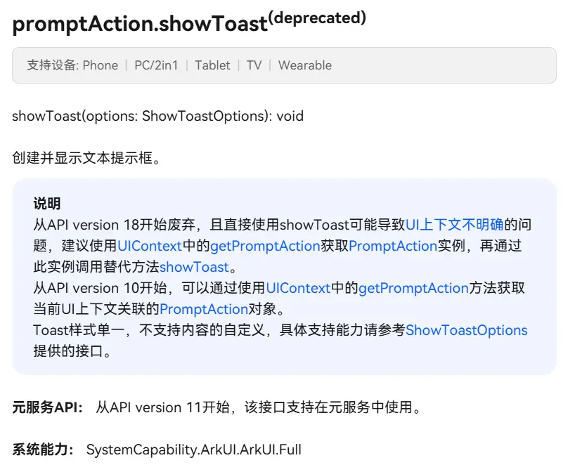Open PromptAction link followed by "对象"
Viewport: 582px width, 472px height.
coord(204,309)
